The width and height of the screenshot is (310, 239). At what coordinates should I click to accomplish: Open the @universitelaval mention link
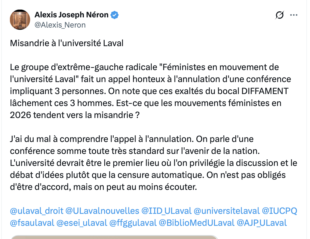tap(227, 211)
